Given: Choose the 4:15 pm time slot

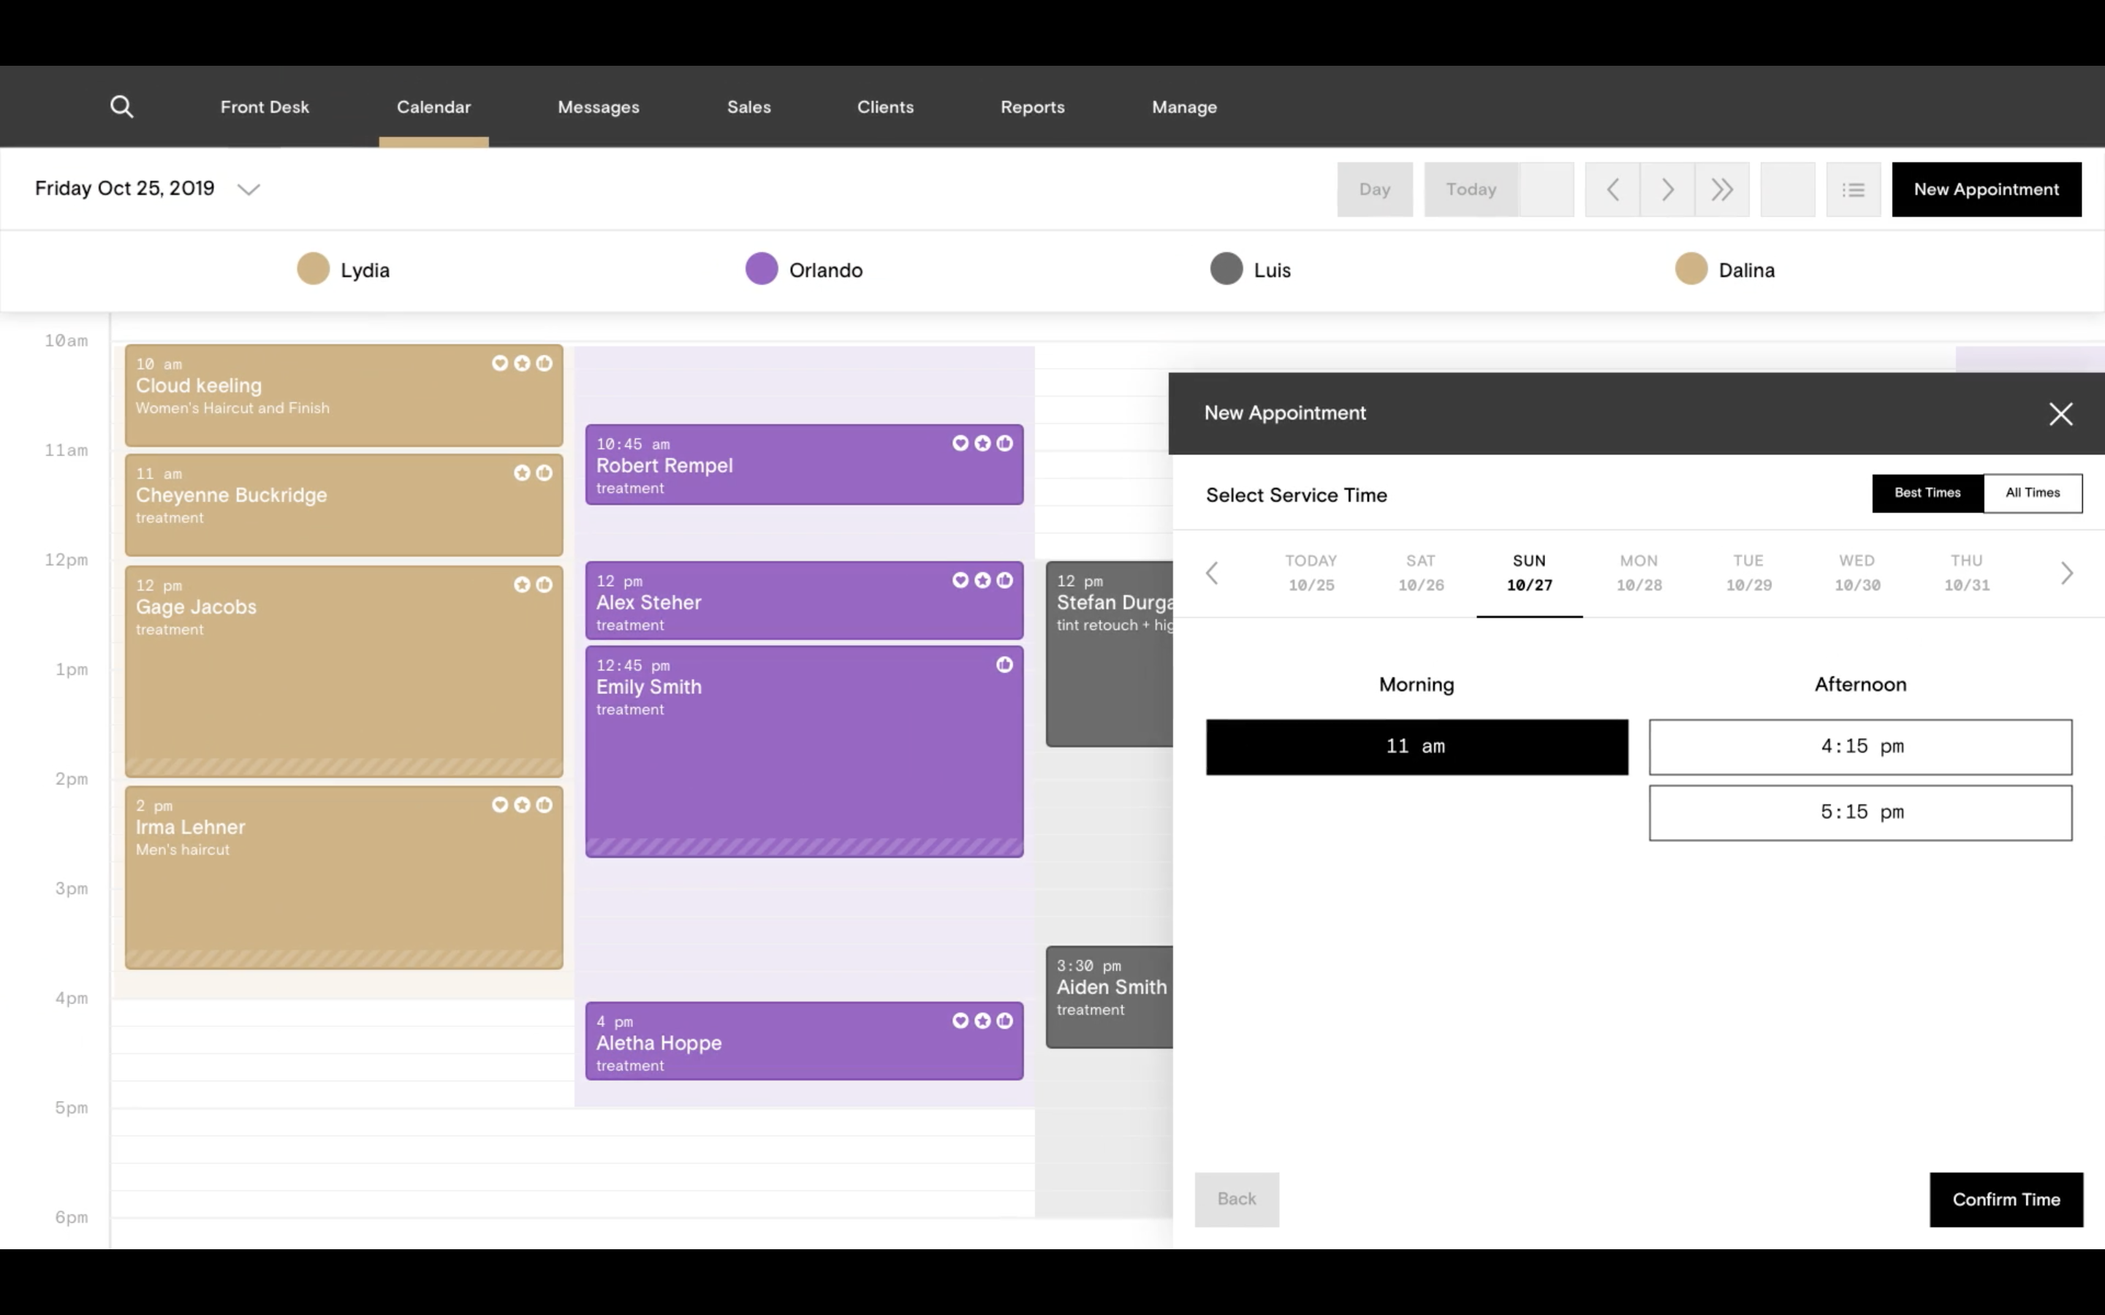Looking at the screenshot, I should point(1859,747).
